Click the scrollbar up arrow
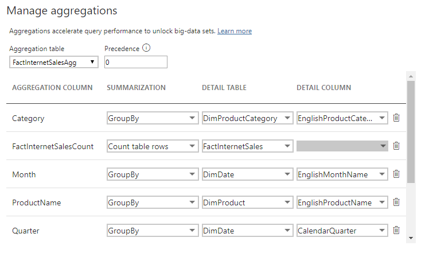429x257 pixels. pos(411,76)
